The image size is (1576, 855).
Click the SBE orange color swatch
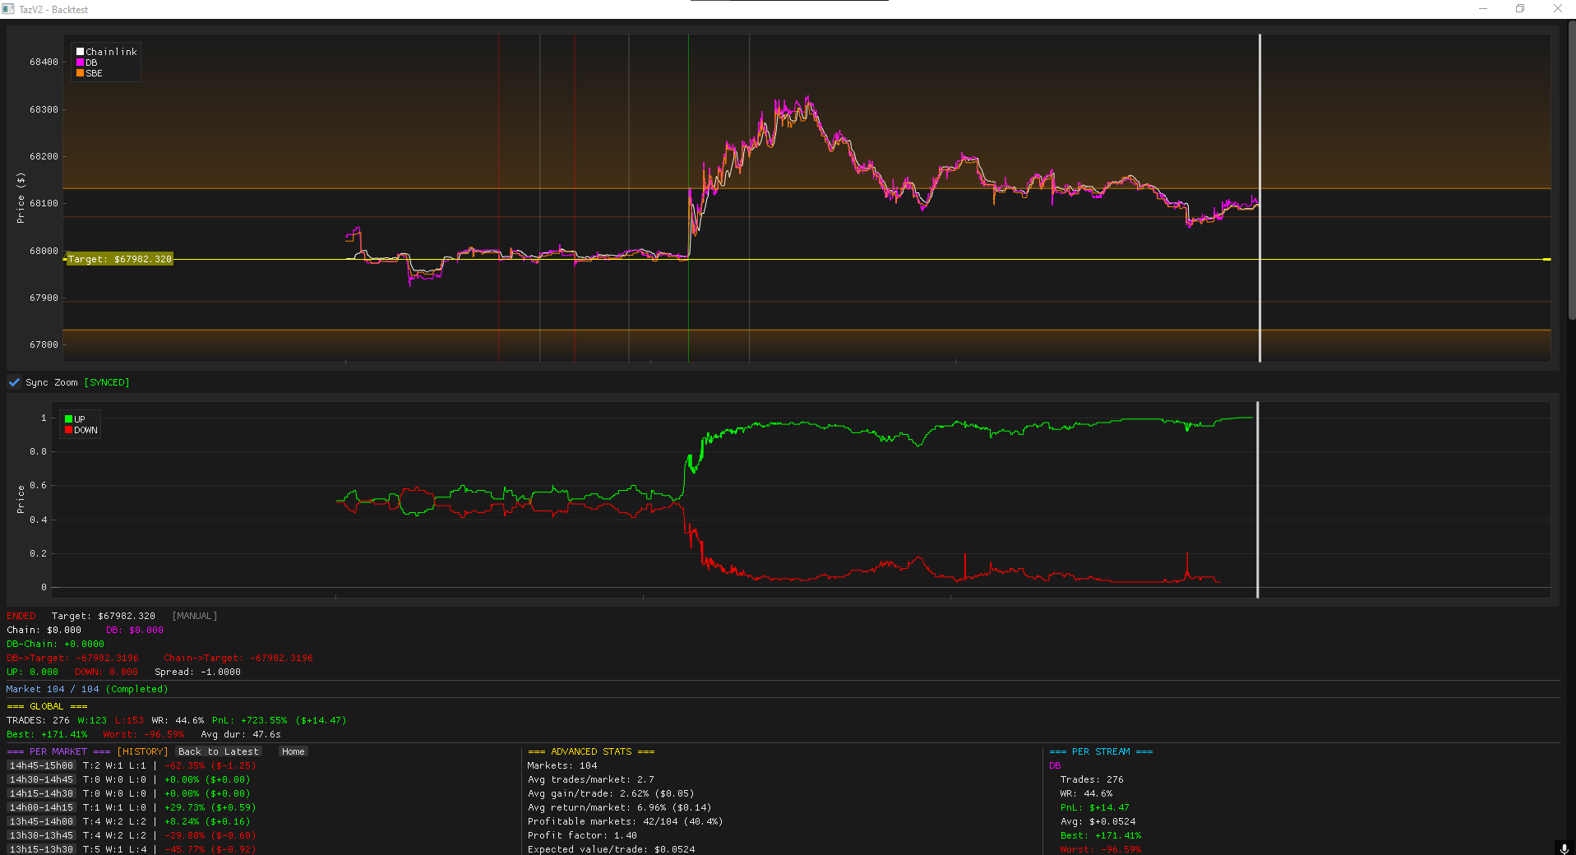(x=81, y=73)
